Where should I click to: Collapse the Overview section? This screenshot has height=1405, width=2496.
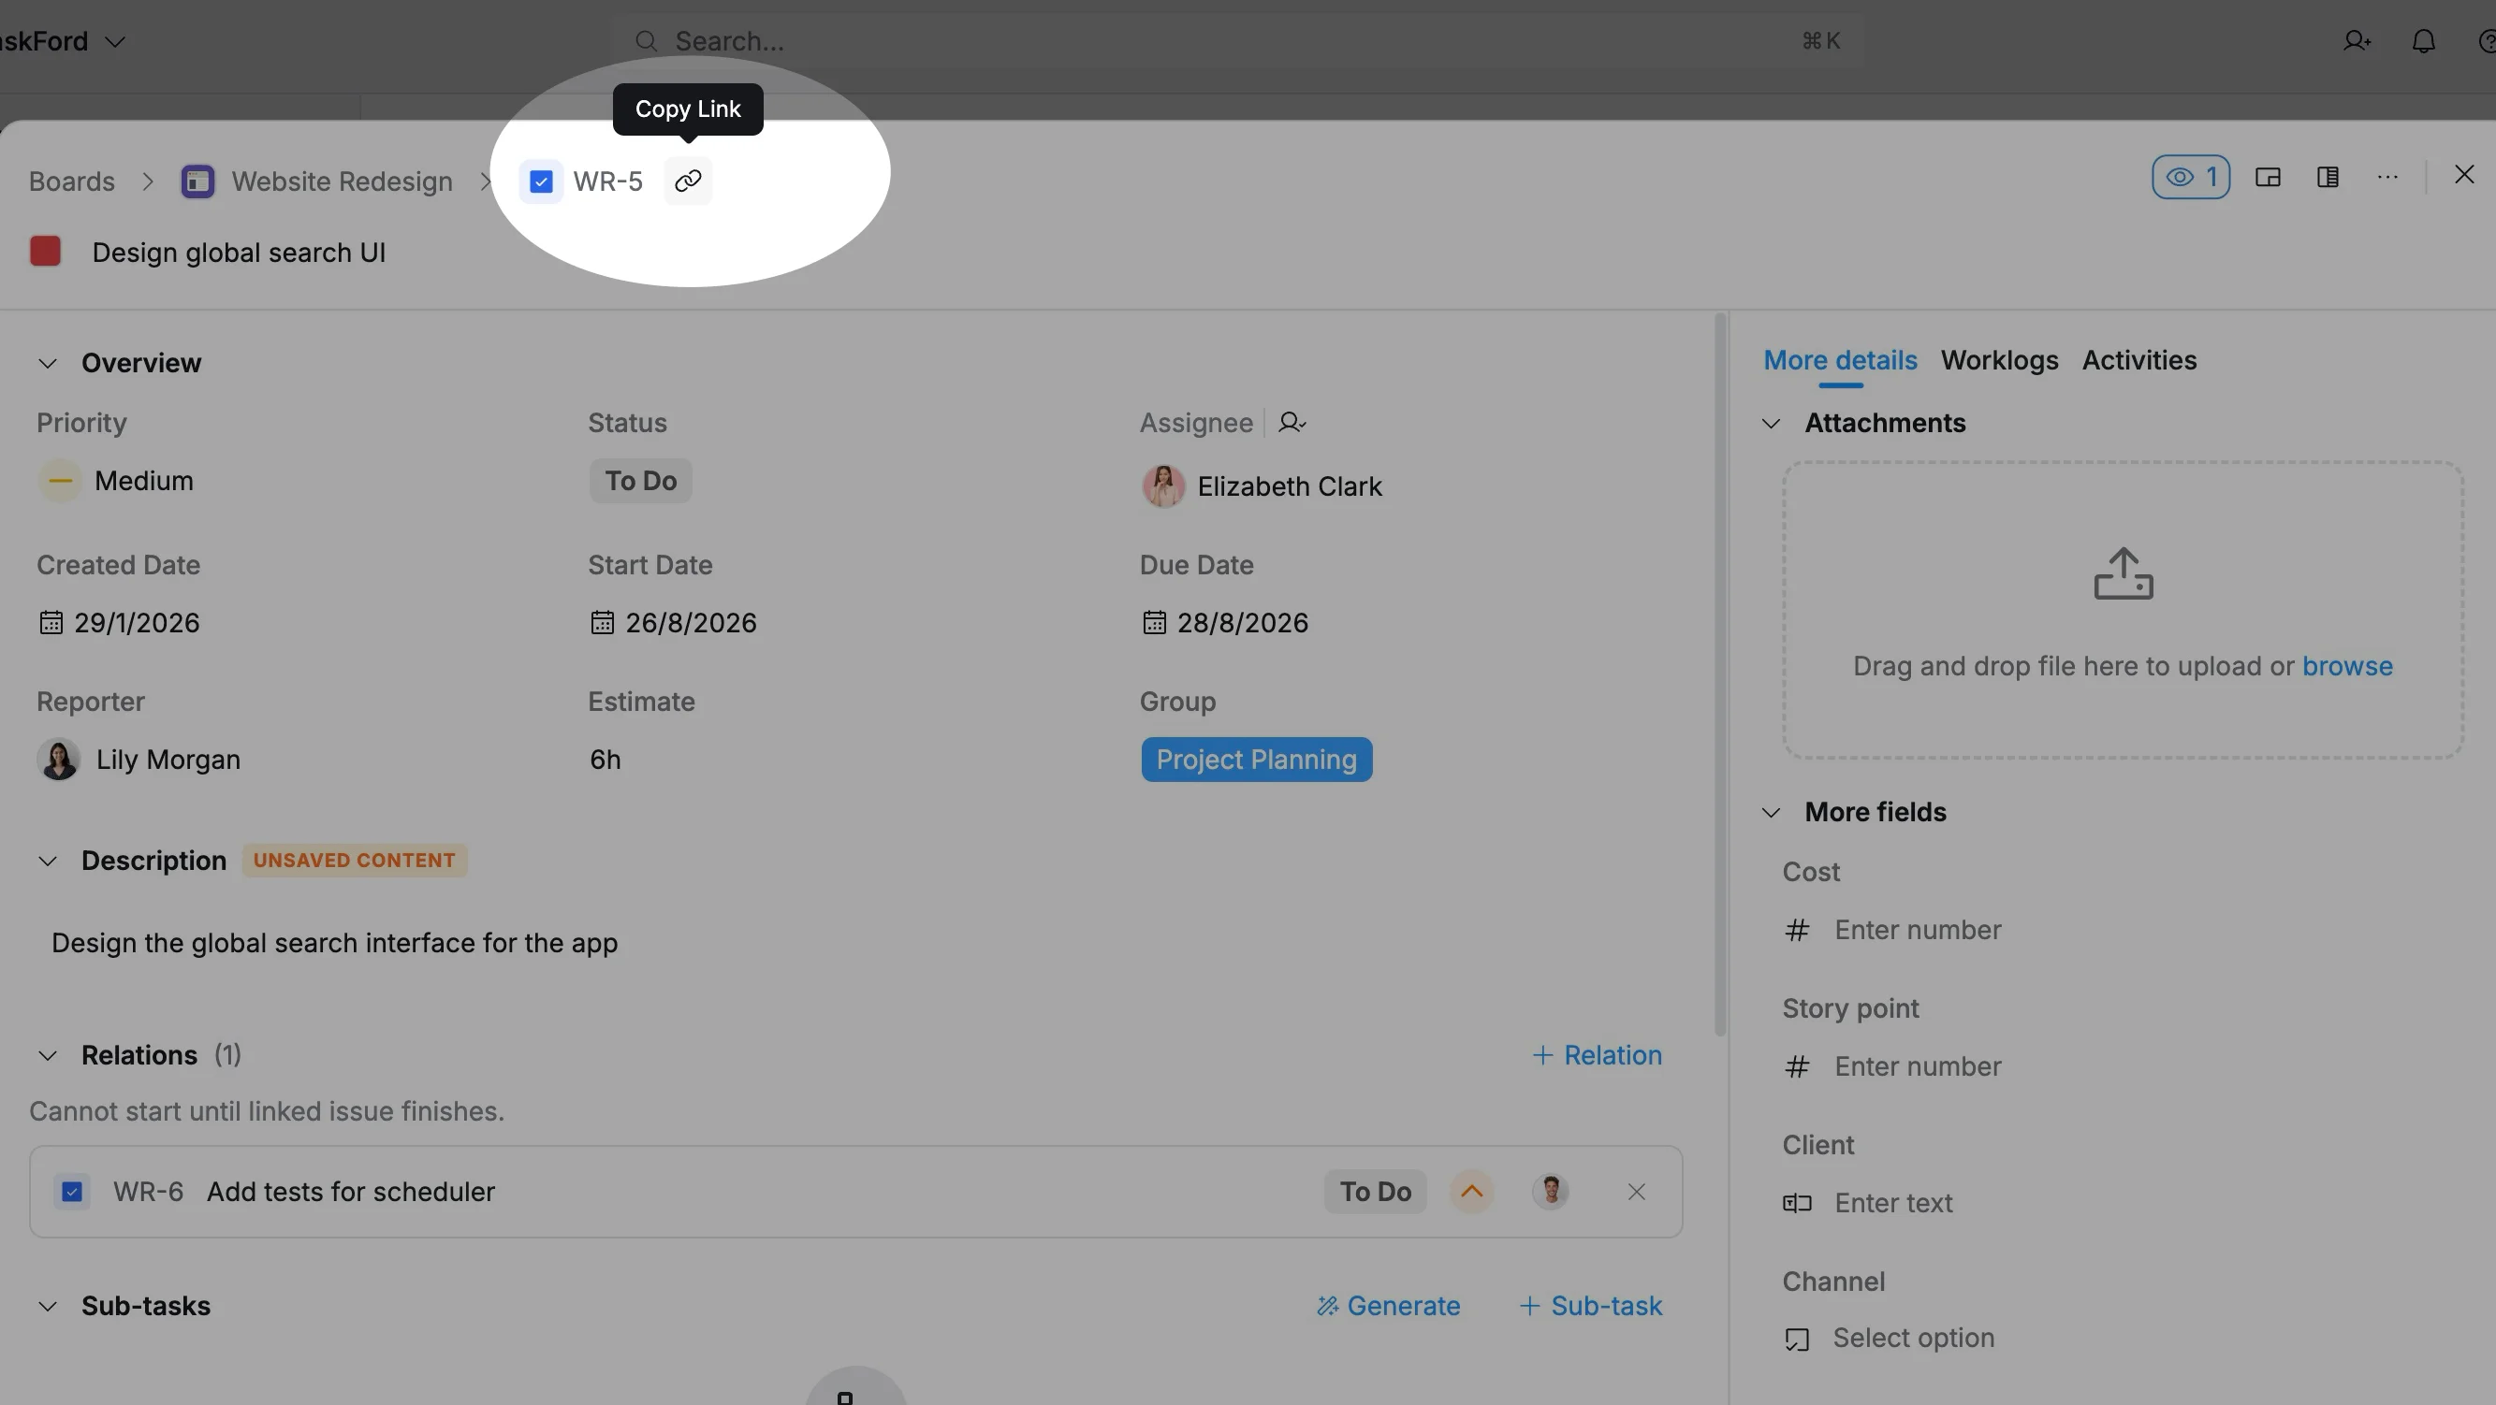[x=48, y=363]
